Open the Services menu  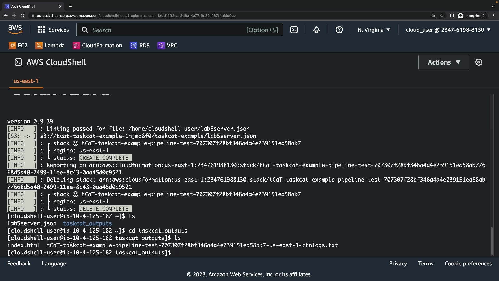[x=53, y=30]
